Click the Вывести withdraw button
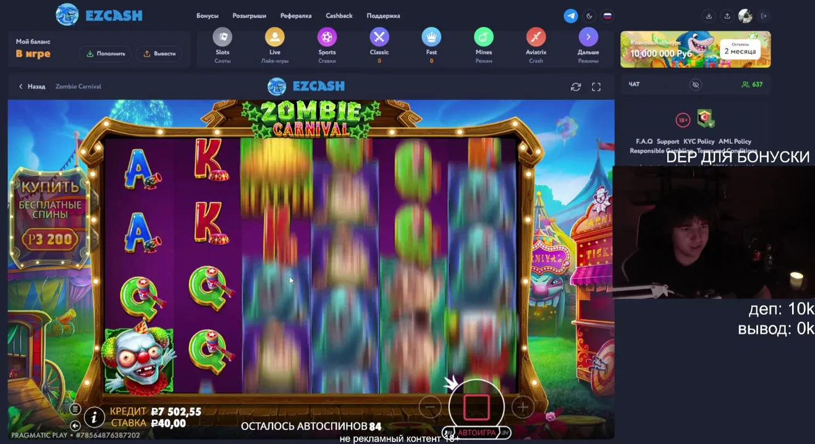Screen dimensions: 815x444 (159, 54)
